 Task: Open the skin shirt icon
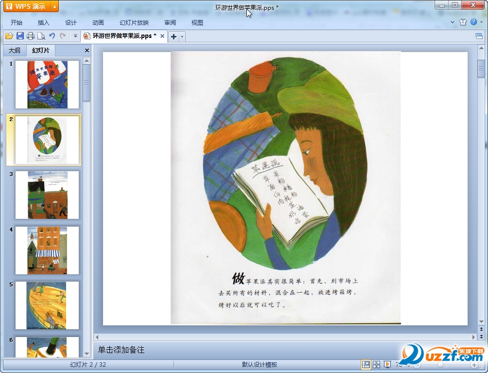coord(463,22)
